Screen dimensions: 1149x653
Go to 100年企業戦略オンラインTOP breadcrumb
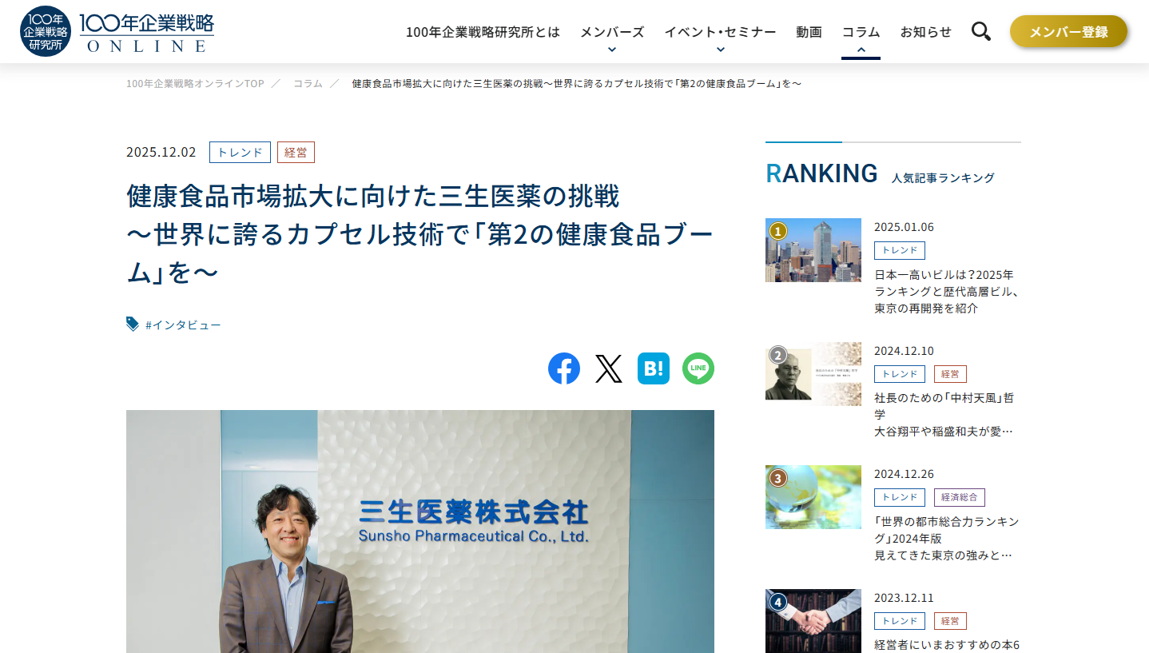195,84
